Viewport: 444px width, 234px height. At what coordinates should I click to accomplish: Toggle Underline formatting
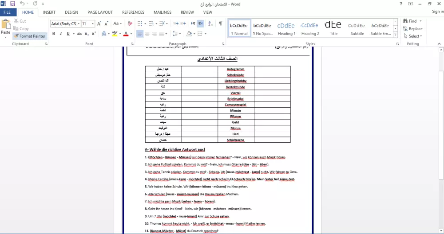point(68,34)
